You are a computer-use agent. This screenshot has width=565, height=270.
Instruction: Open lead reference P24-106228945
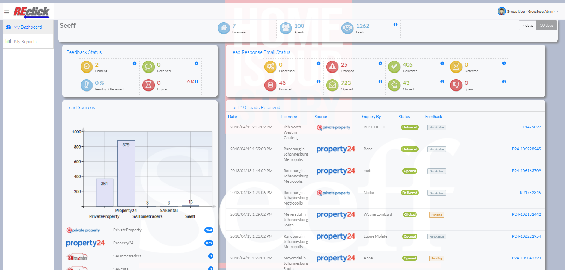[x=526, y=149]
